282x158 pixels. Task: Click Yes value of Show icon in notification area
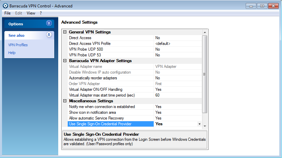[x=158, y=112]
